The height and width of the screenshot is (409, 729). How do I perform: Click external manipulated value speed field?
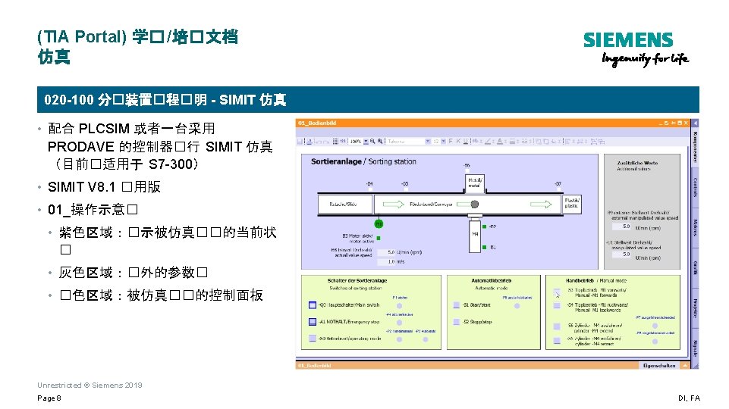(621, 226)
